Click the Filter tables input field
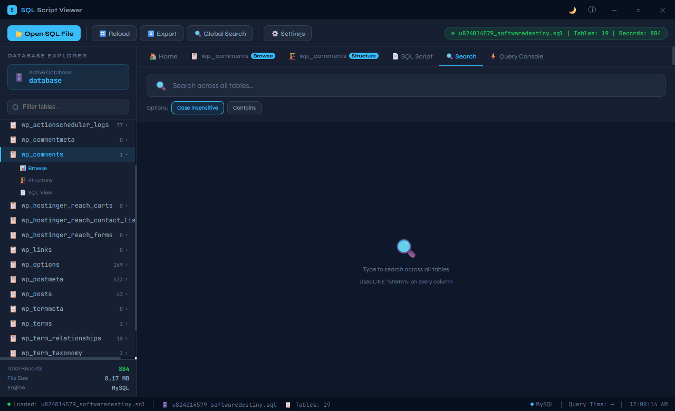 point(68,107)
